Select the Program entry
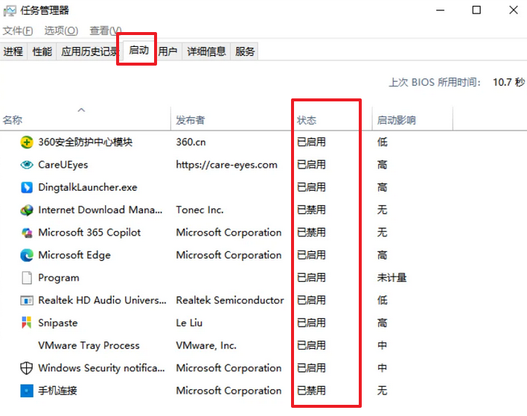527x416 pixels. click(59, 277)
